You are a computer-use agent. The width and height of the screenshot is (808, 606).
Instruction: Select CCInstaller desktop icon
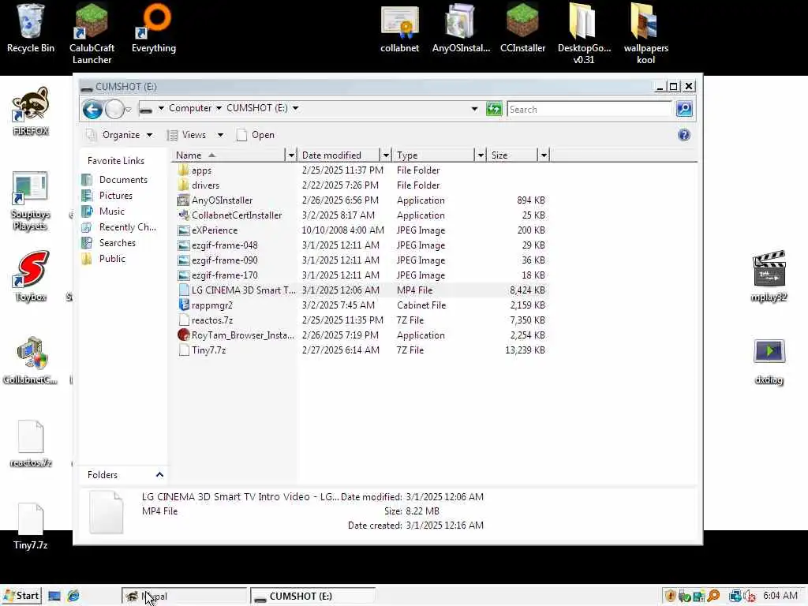pos(522,28)
